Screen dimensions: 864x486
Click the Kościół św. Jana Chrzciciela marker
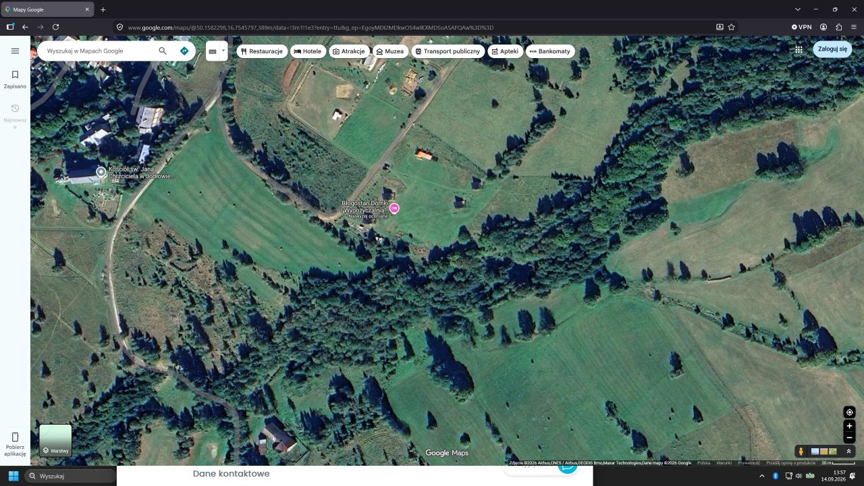click(x=101, y=172)
